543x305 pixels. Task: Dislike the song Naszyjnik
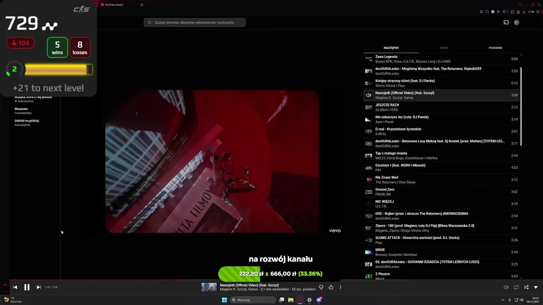point(321,287)
